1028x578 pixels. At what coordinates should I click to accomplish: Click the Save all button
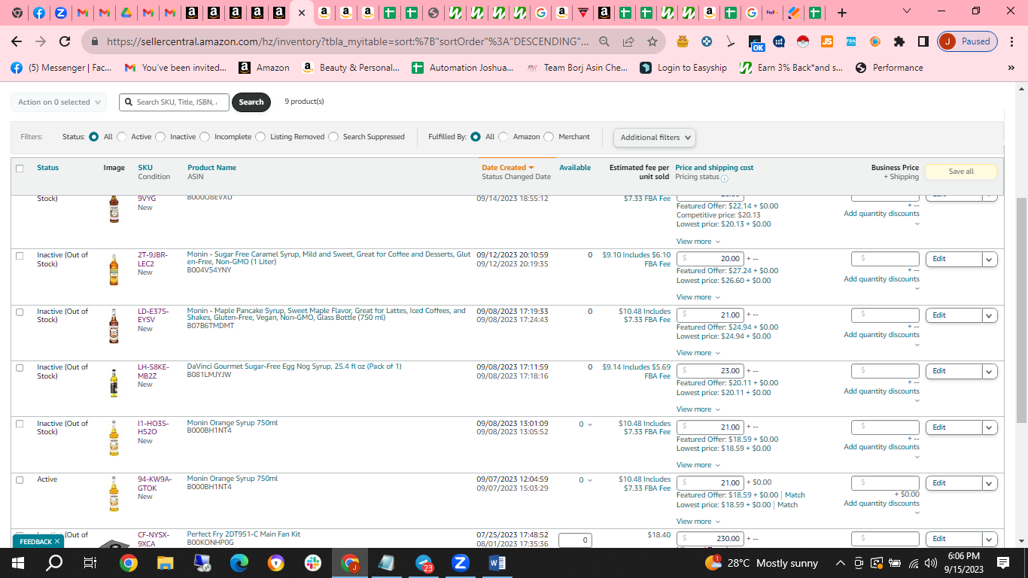coord(961,172)
